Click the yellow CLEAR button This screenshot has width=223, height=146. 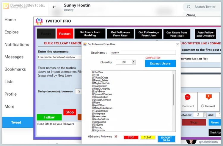147,137
